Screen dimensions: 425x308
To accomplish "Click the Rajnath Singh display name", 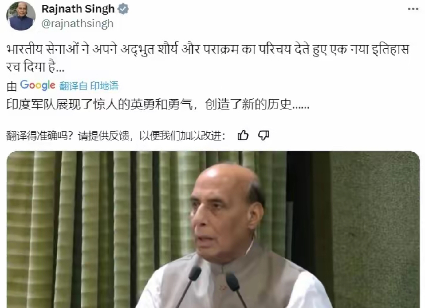I will coord(78,9).
